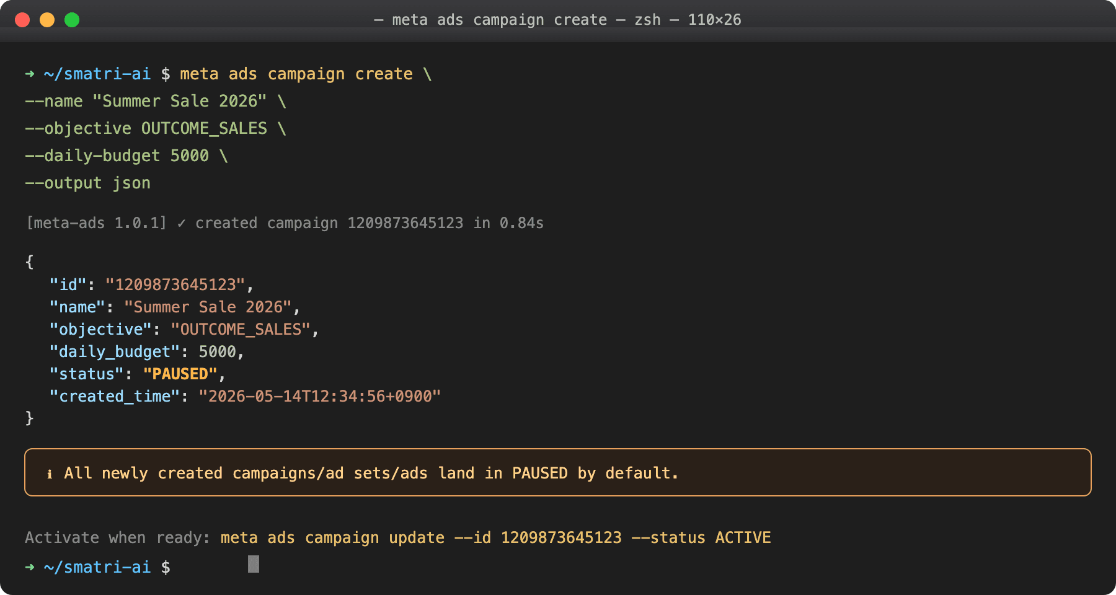Click the --name "Summer Sale 2026" argument line
1116x595 pixels.
pyautogui.click(x=156, y=101)
